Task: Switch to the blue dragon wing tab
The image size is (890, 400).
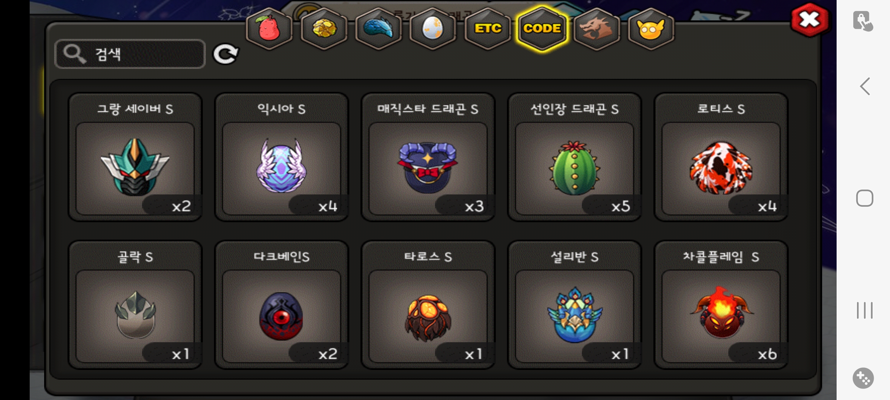Action: click(x=378, y=29)
